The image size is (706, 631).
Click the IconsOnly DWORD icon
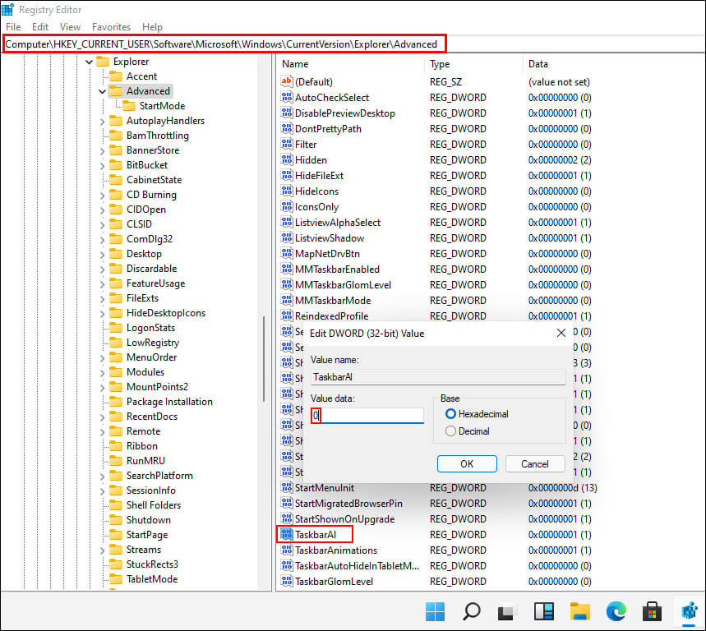[286, 206]
